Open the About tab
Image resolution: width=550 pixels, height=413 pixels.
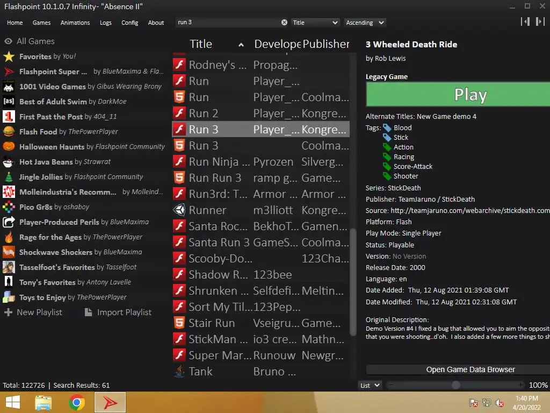(156, 23)
